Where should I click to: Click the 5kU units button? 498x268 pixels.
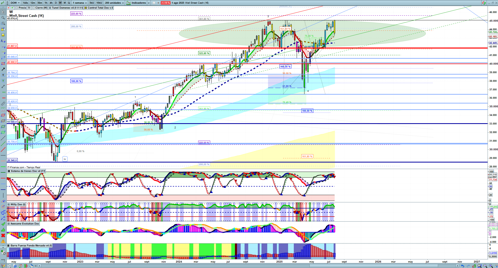click(x=92, y=3)
